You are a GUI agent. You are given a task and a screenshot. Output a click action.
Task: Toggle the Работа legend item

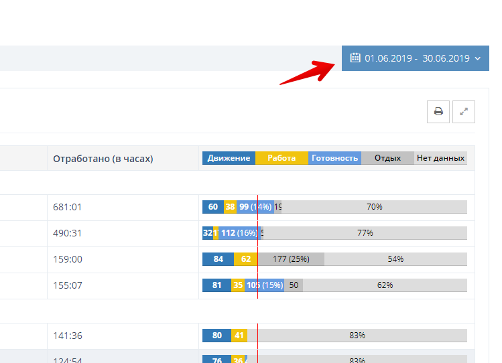(x=281, y=158)
